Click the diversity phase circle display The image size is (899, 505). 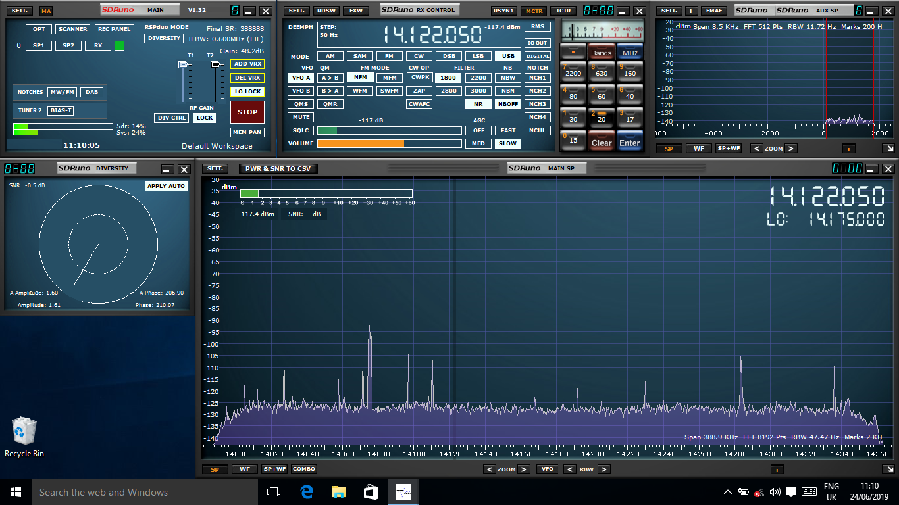pos(98,245)
